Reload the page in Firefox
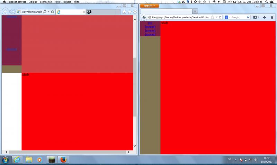The height and width of the screenshot is (165, 277). pyautogui.click(x=220, y=17)
